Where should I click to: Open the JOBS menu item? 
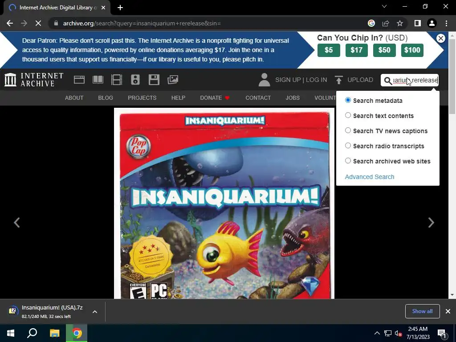[293, 98]
